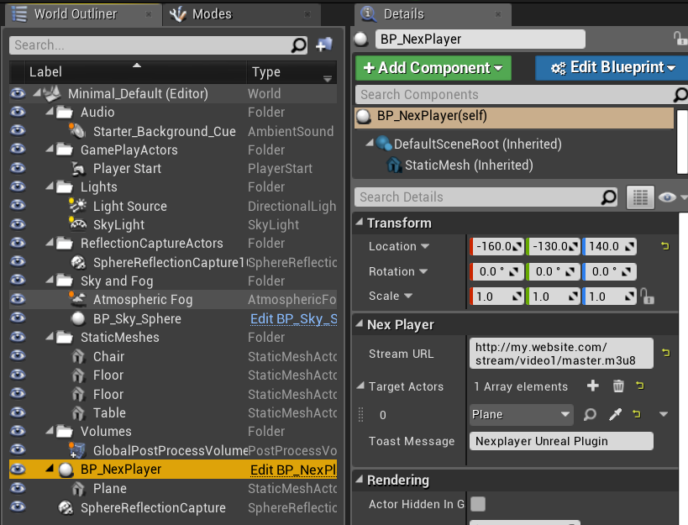
Task: Toggle visibility of Atmospheric Fog
Action: [x=18, y=299]
